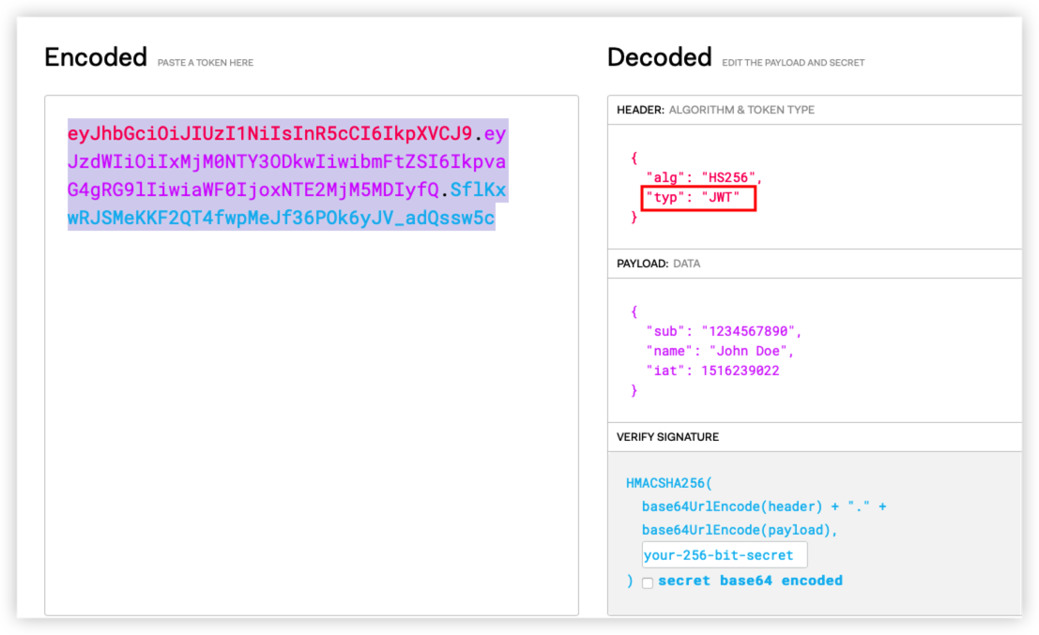The height and width of the screenshot is (635, 1039).
Task: Click the PASTE A TOKEN HERE hint text
Action: (206, 63)
